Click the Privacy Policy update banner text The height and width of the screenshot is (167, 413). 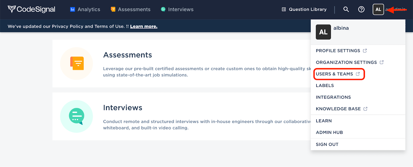68,26
